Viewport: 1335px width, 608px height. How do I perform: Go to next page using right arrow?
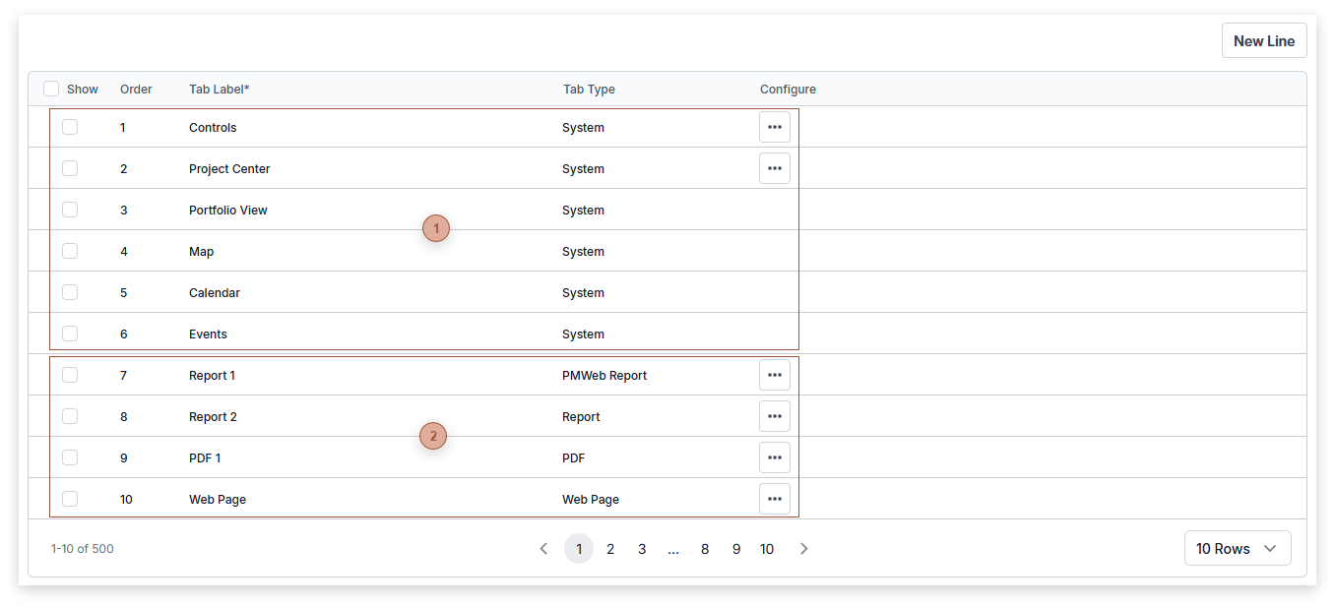(x=803, y=549)
